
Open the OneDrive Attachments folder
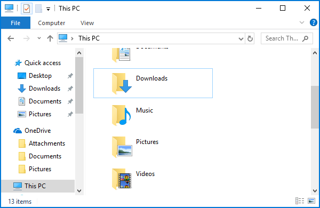coord(47,143)
